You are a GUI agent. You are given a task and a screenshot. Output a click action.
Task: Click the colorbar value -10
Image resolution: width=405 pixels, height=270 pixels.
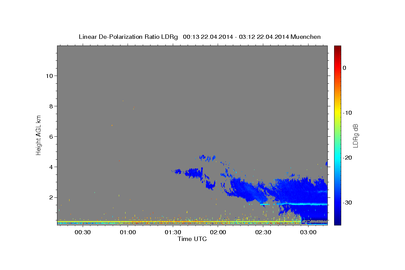click(348, 113)
